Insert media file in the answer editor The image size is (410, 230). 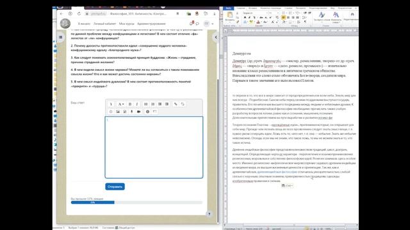point(125,112)
